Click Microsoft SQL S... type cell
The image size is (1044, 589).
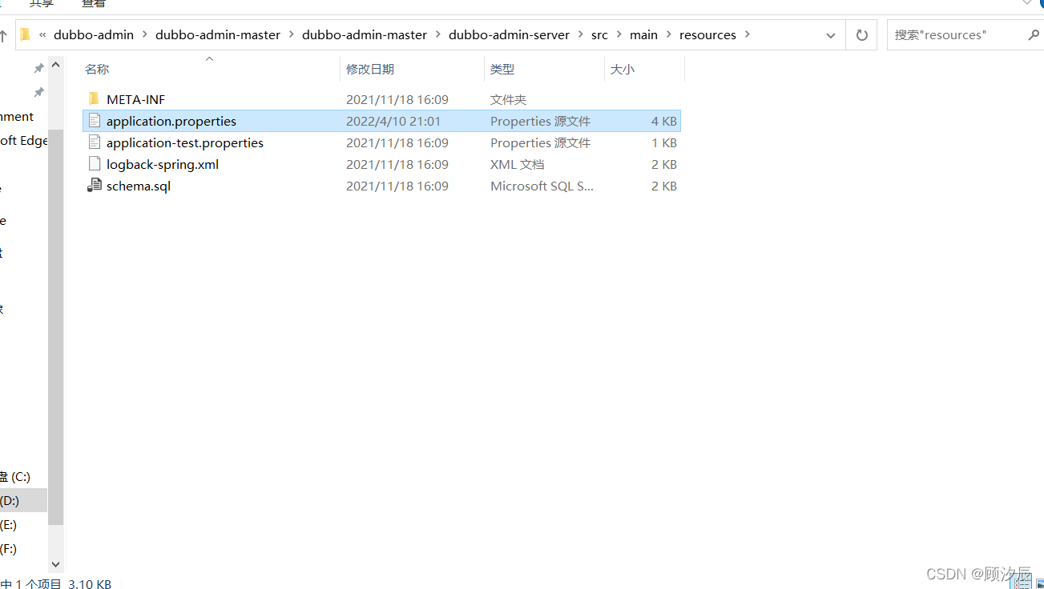pyautogui.click(x=542, y=186)
